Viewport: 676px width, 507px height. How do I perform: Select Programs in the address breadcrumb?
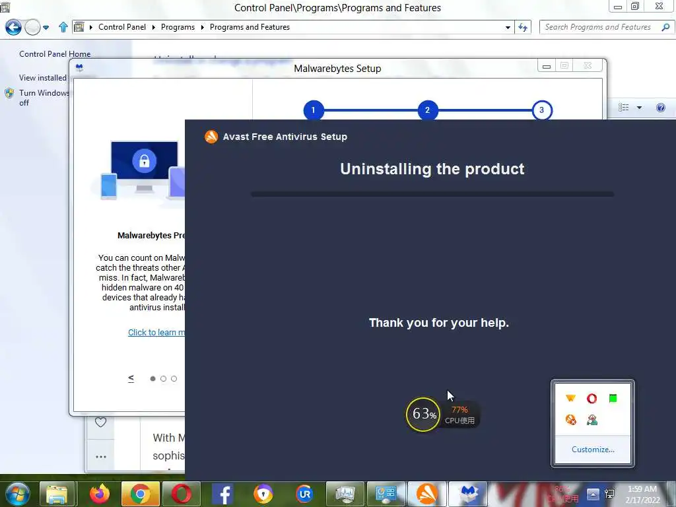(178, 26)
